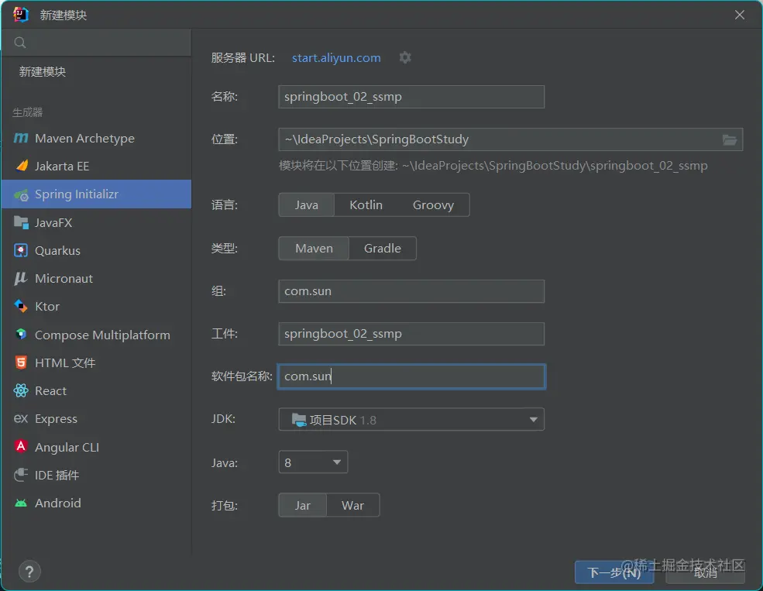Click the Express ex icon
The width and height of the screenshot is (763, 591).
coord(21,418)
